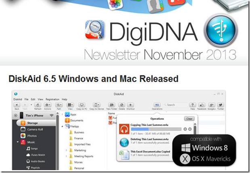Open the File menu
The height and width of the screenshot is (173, 250).
[x=27, y=99]
